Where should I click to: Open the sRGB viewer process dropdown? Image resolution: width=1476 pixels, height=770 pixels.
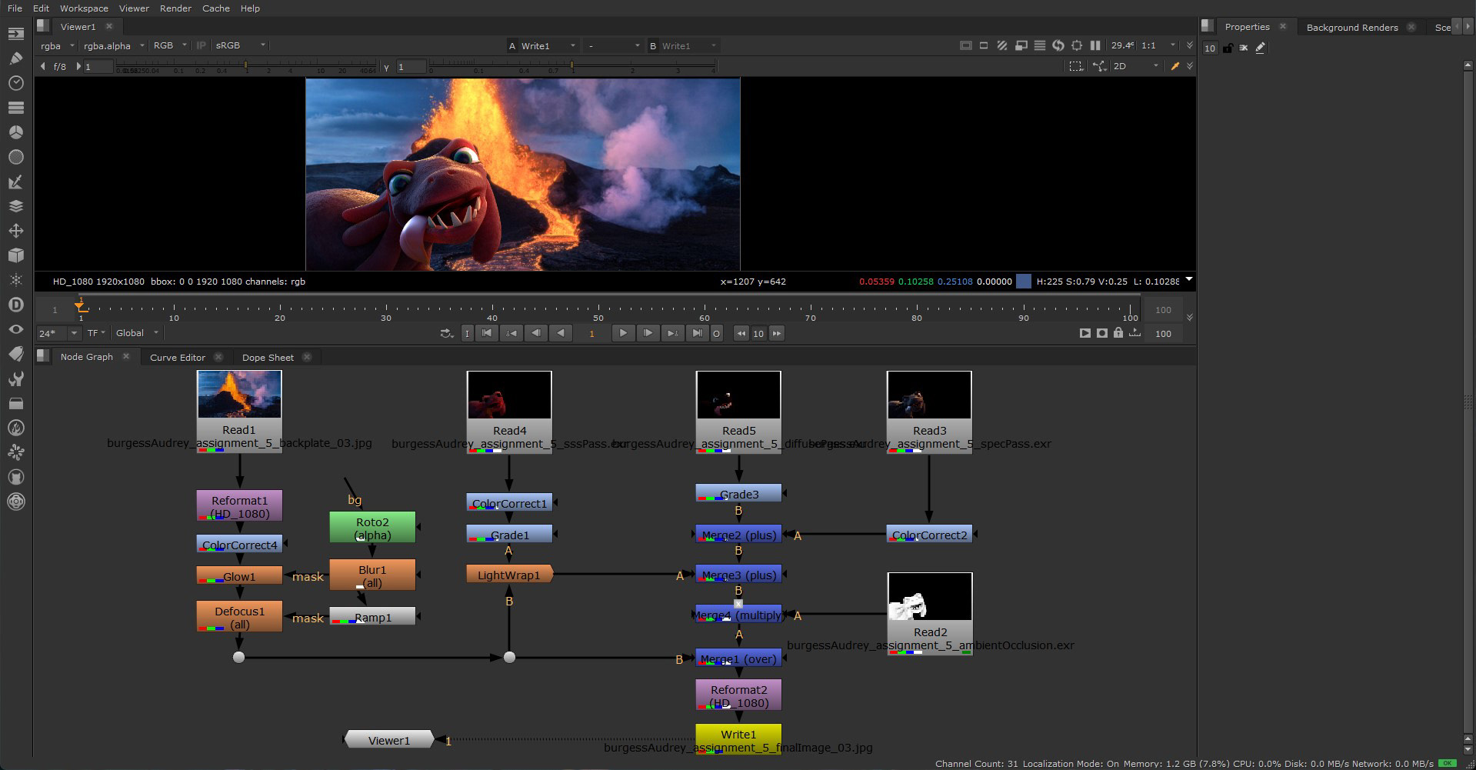(x=240, y=45)
